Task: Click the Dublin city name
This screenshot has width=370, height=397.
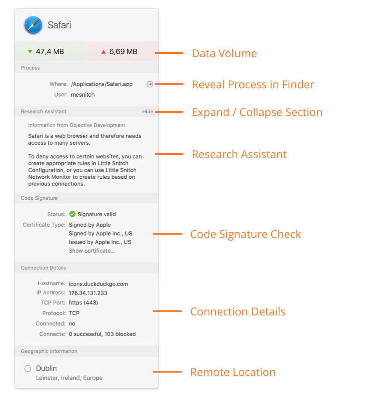Action: [46, 368]
